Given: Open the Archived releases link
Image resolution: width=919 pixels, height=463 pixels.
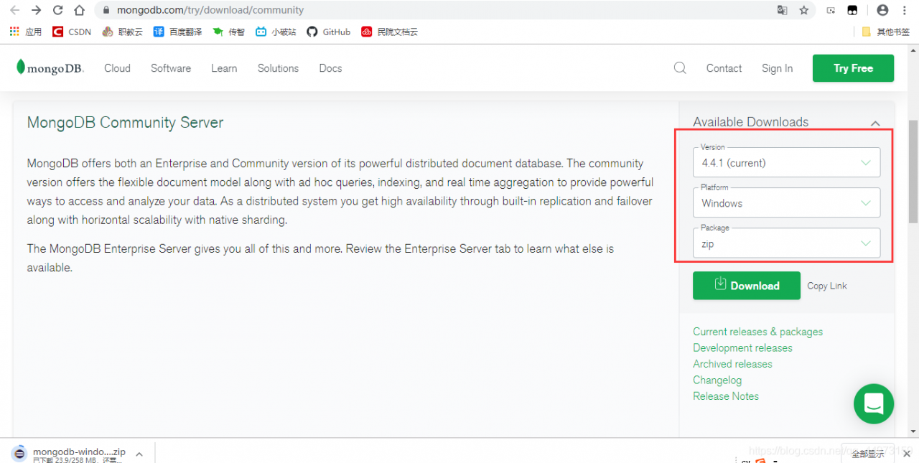Looking at the screenshot, I should pyautogui.click(x=732, y=364).
